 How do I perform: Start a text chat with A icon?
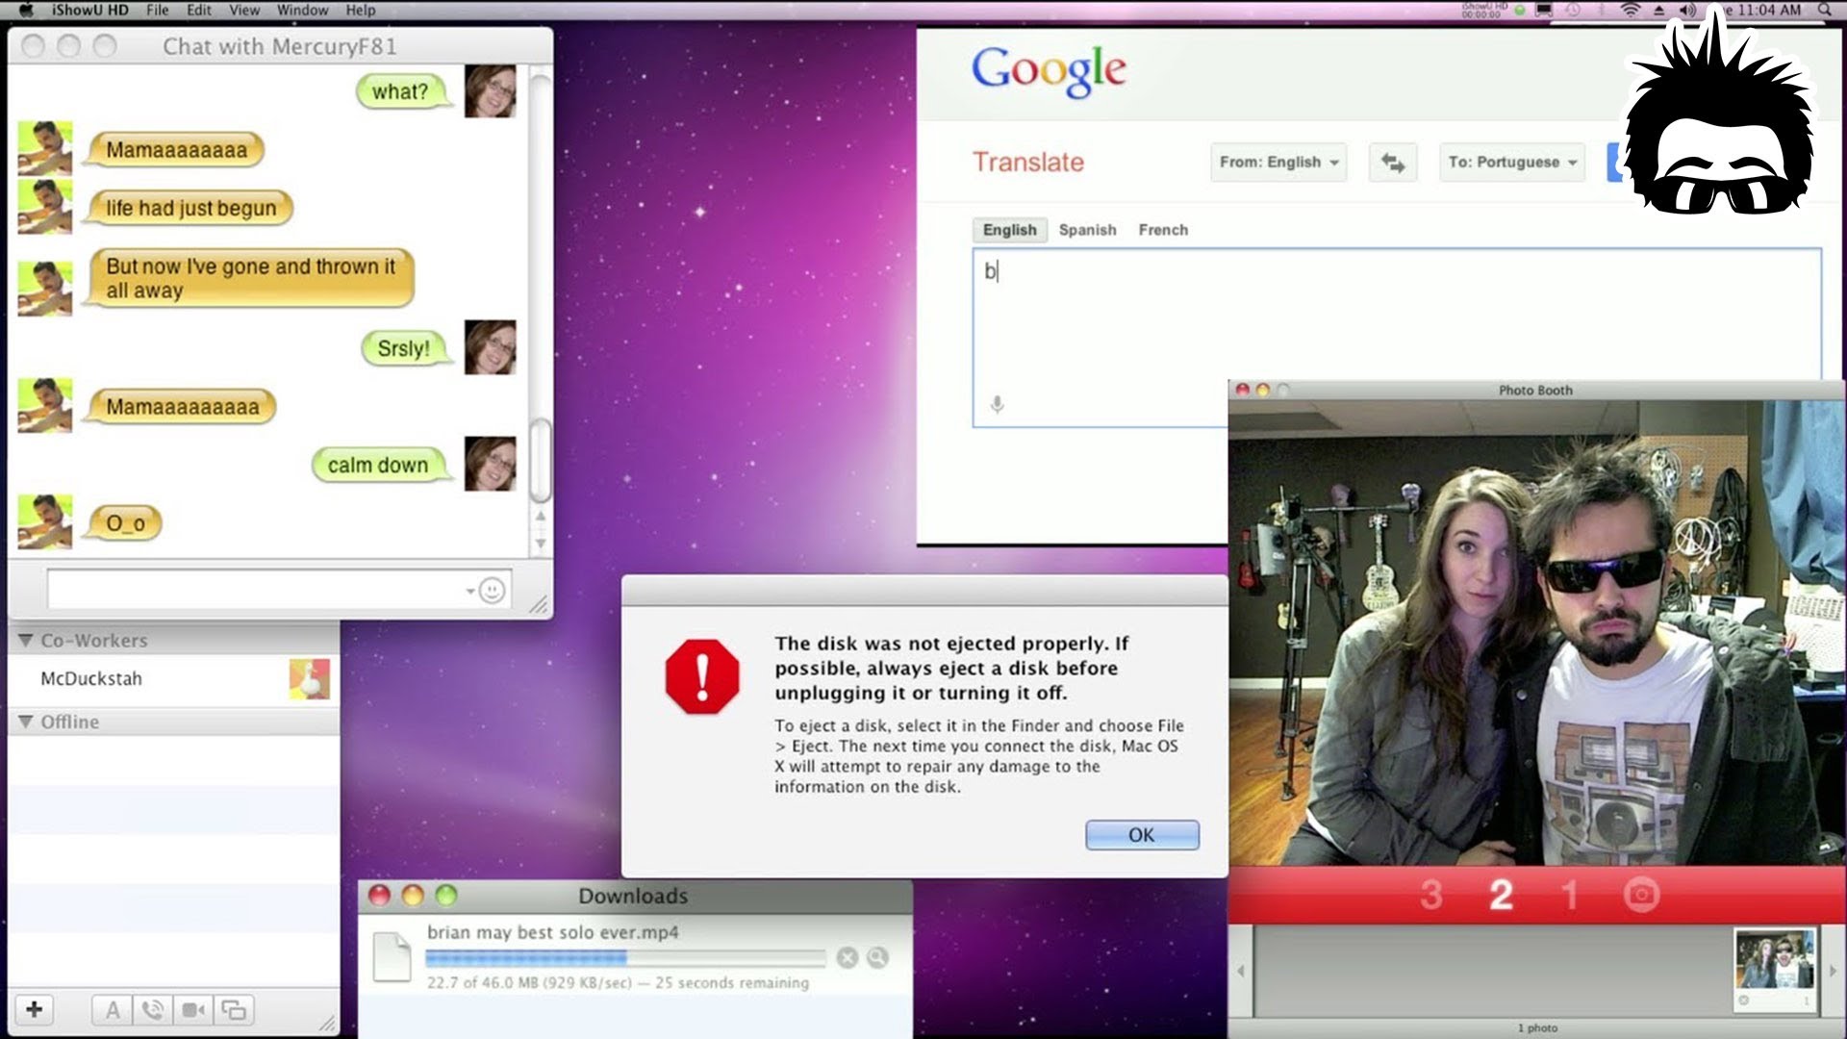(113, 1010)
